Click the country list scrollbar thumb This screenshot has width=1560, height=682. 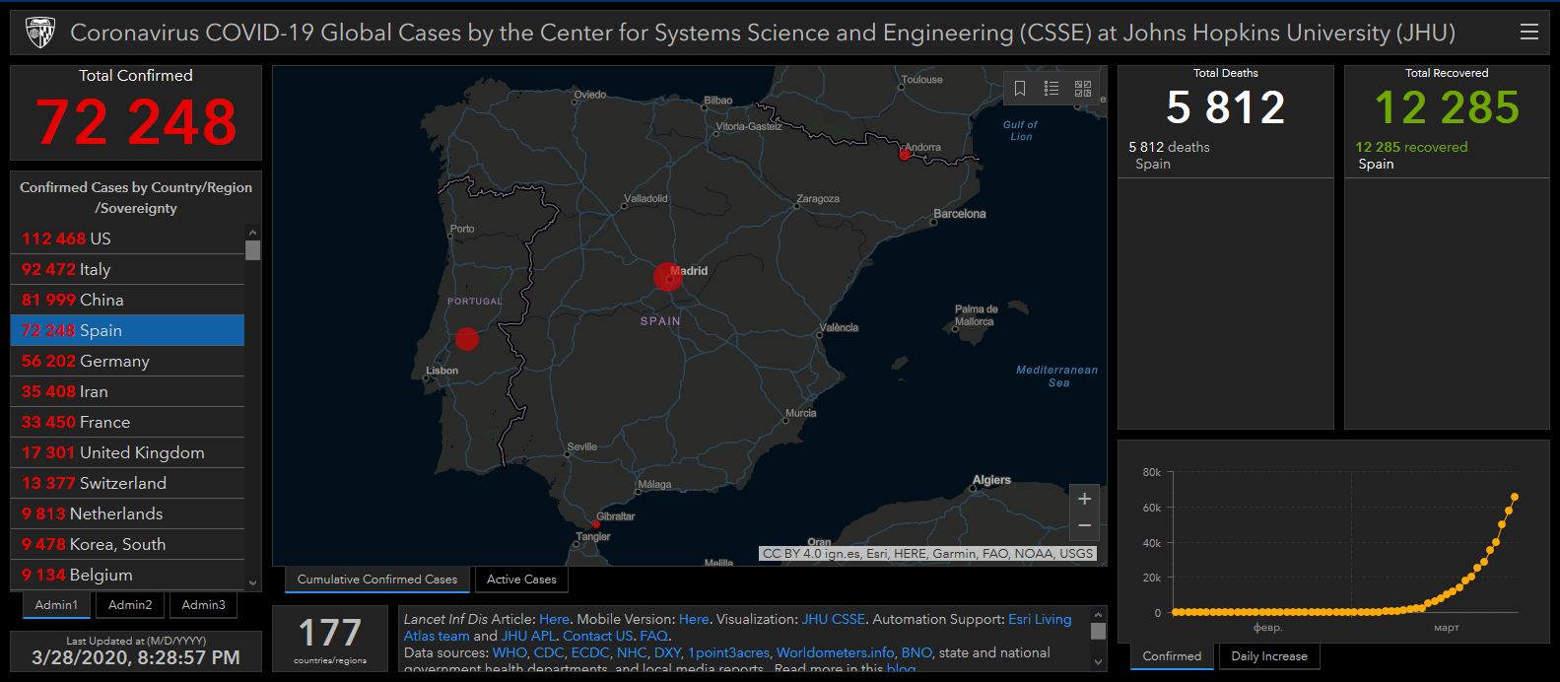point(253,250)
